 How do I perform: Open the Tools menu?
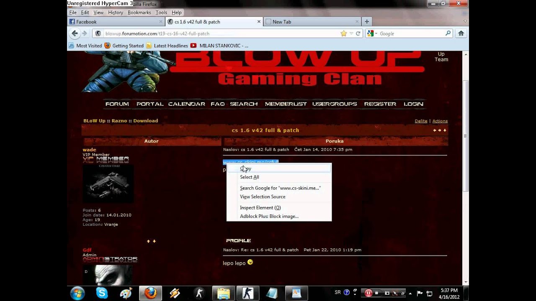(x=161, y=13)
